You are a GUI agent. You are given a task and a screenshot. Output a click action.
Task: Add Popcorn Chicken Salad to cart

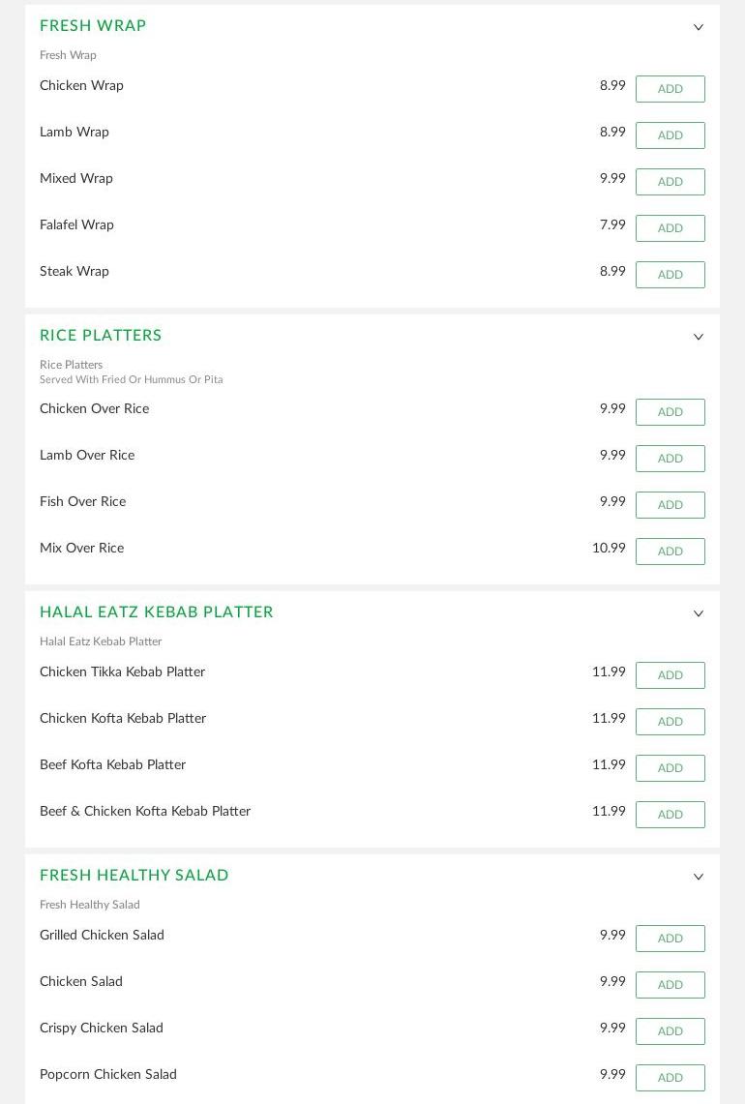click(670, 1078)
